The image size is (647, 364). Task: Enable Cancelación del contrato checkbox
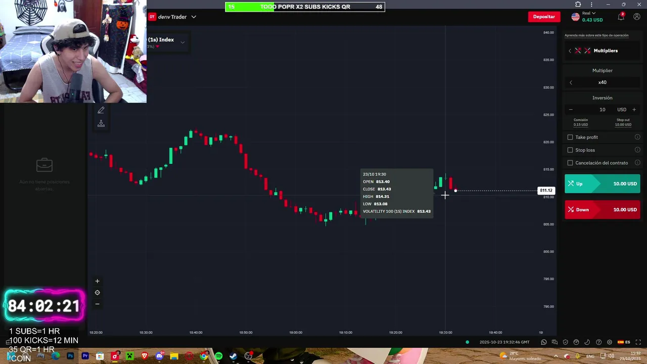570,163
